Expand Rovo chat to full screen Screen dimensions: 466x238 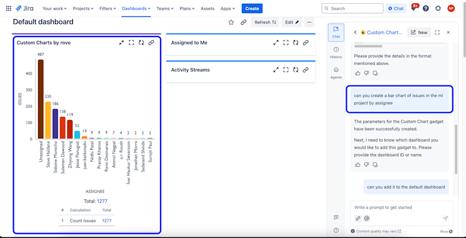coord(437,33)
